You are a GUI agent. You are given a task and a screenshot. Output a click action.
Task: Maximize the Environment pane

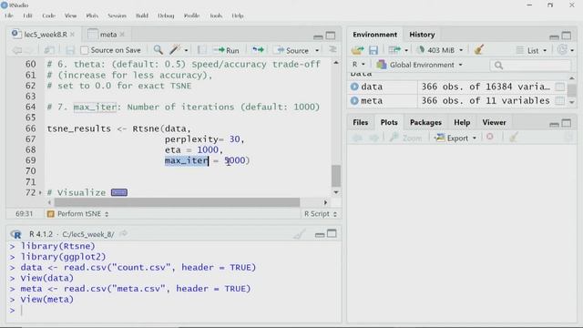567,36
